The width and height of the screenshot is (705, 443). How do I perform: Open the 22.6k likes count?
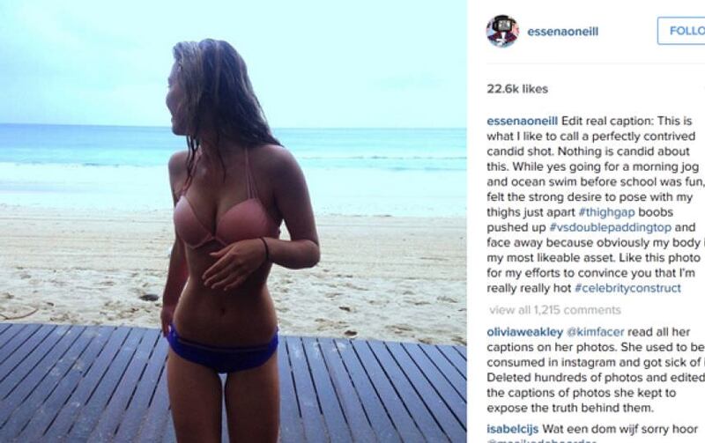coord(517,89)
